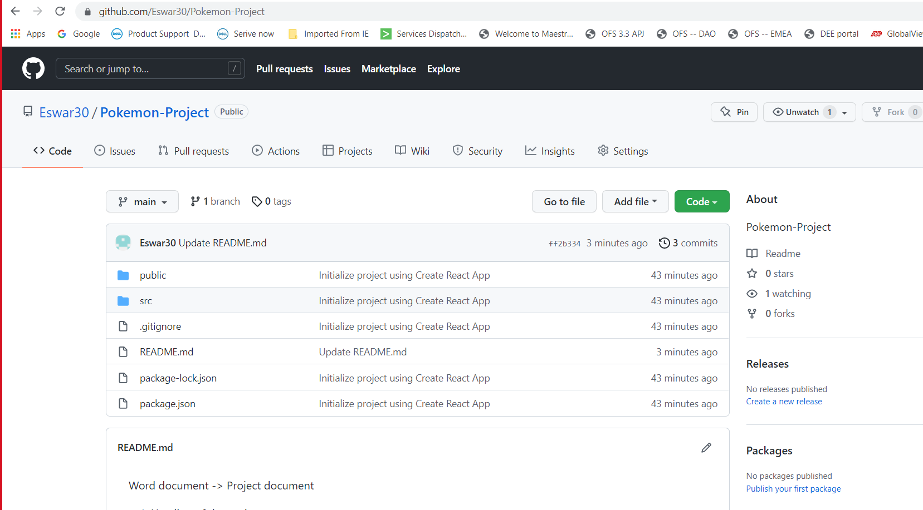The image size is (923, 510).
Task: Open the Wiki tab
Action: (412, 151)
